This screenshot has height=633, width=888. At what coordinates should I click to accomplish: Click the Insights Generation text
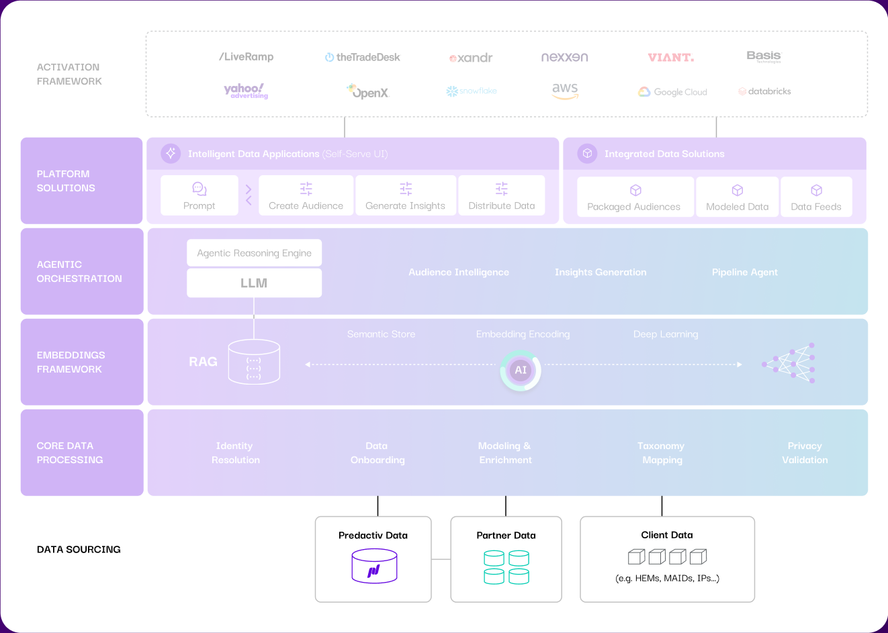[601, 272]
